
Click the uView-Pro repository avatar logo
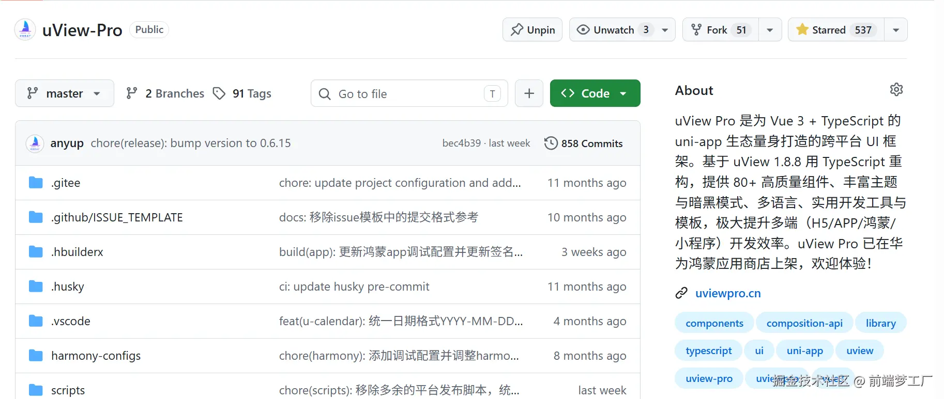[25, 29]
